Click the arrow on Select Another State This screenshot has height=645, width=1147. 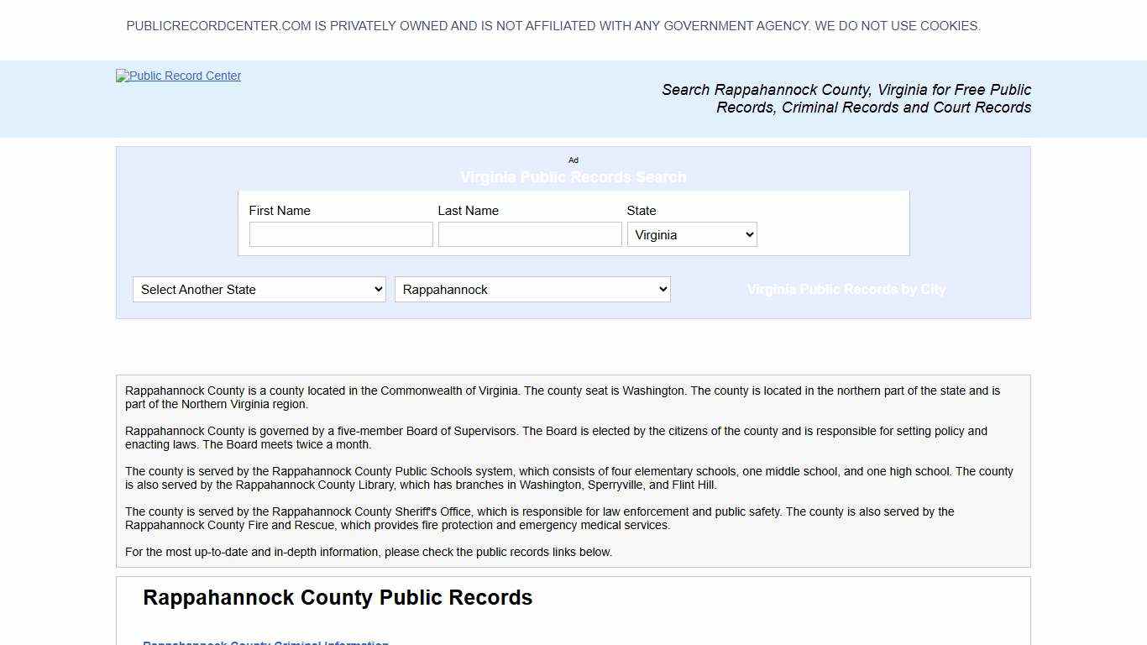click(376, 289)
